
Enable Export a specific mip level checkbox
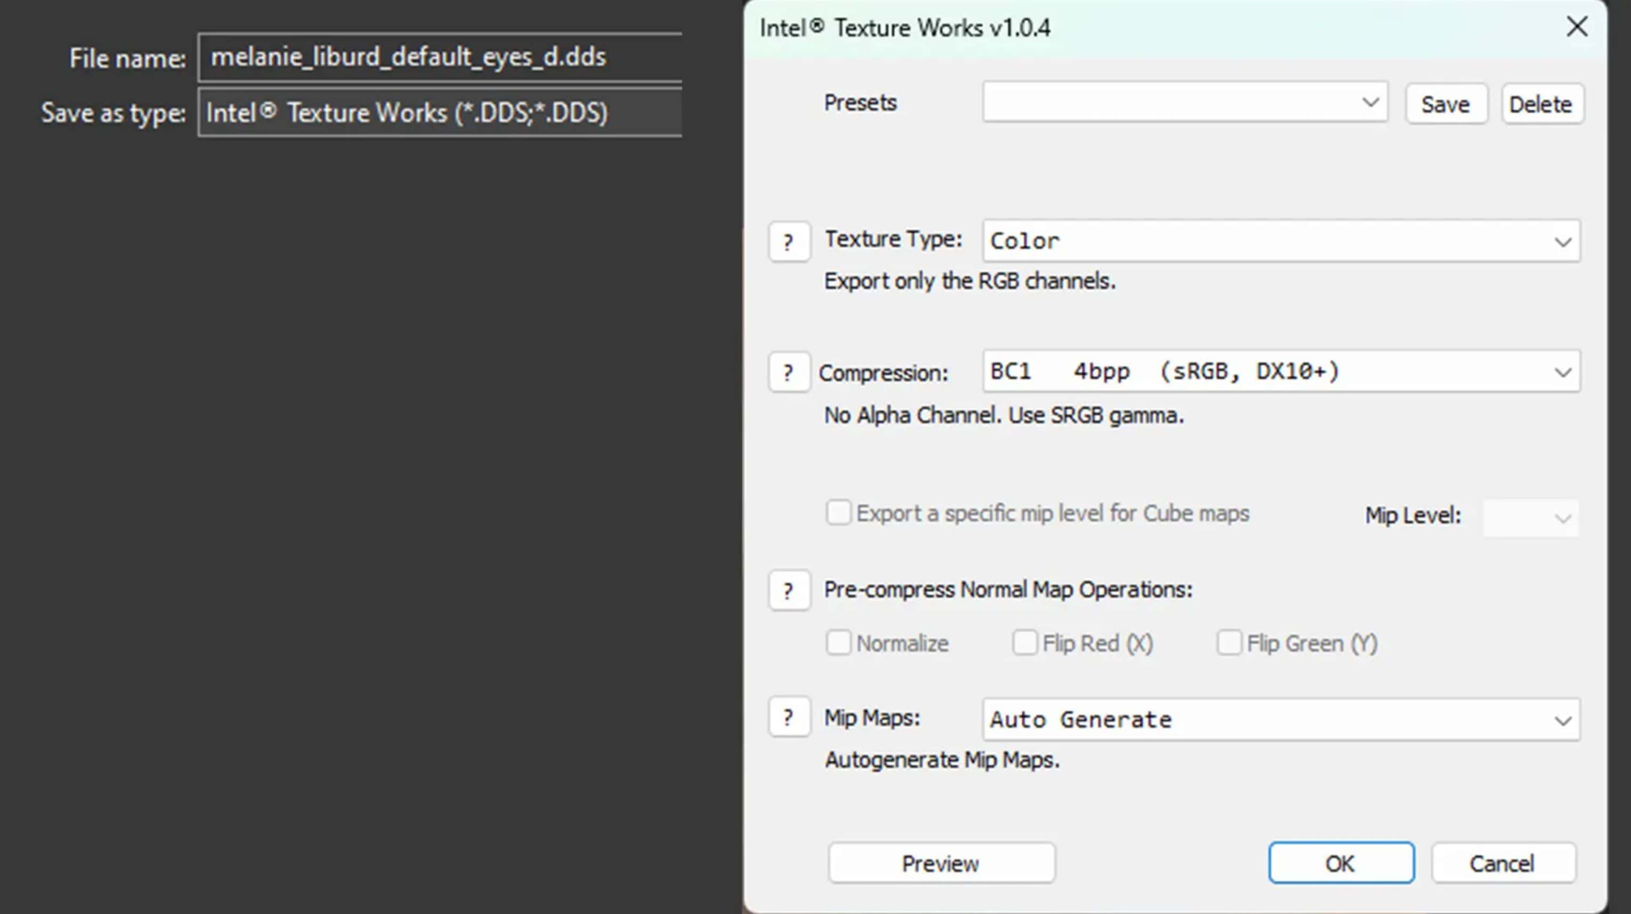(838, 512)
